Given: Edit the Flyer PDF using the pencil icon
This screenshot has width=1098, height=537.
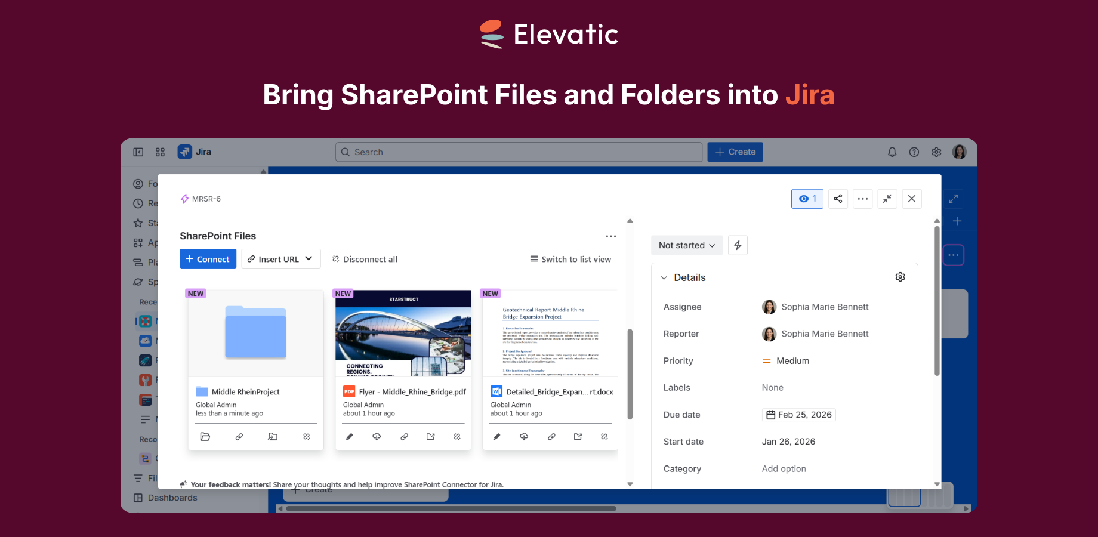Looking at the screenshot, I should [x=349, y=436].
